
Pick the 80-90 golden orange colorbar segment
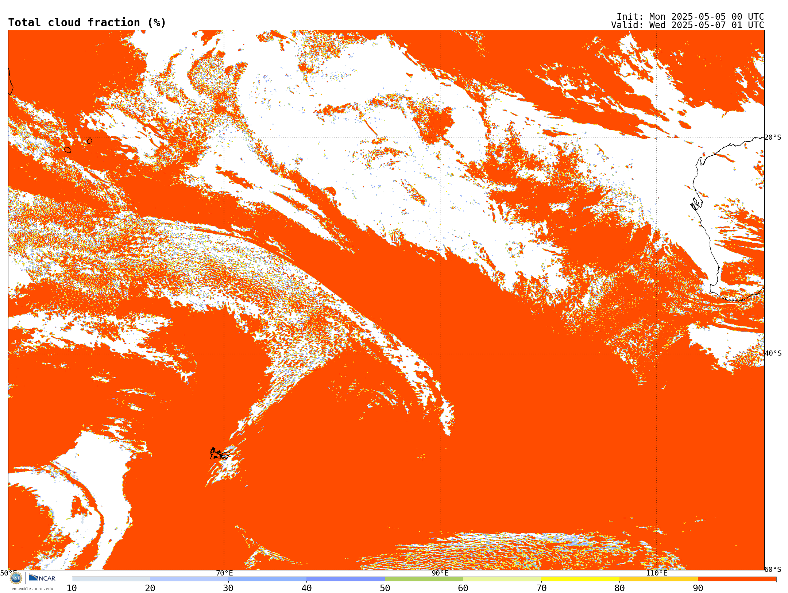[658, 579]
